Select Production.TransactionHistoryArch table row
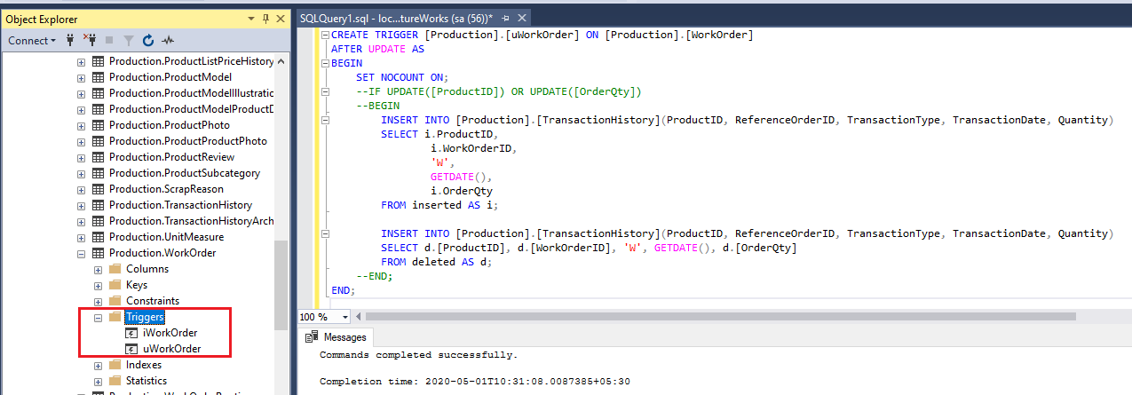This screenshot has height=395, width=1132. click(192, 221)
